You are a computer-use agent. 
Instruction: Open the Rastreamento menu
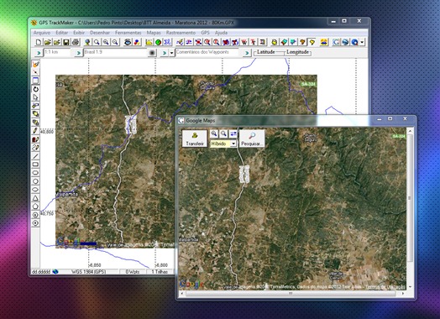click(x=181, y=33)
